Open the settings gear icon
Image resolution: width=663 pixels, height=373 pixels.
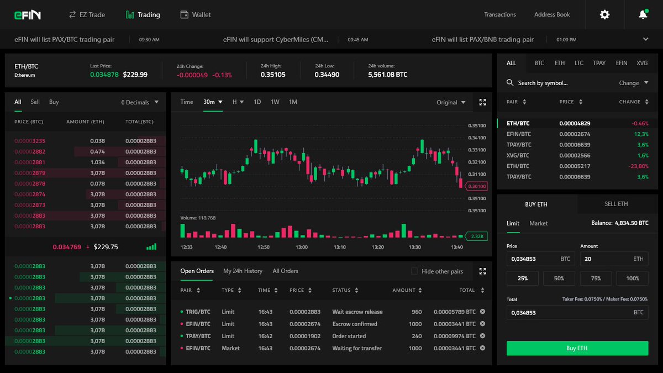604,15
